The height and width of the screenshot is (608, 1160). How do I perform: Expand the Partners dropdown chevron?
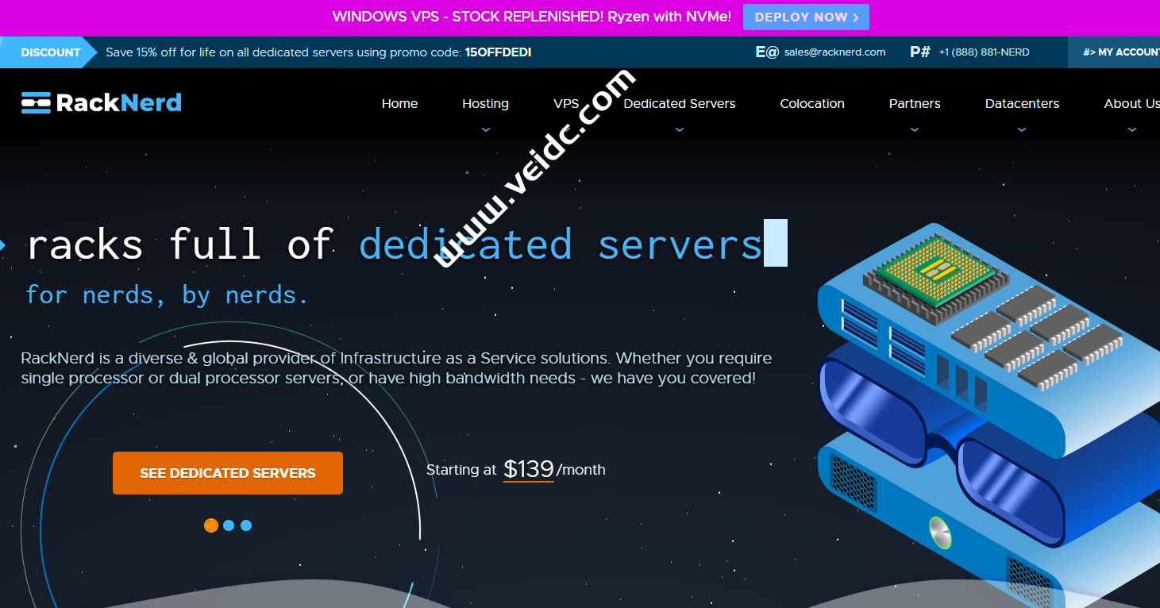tap(915, 129)
